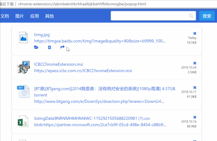Remove the ICBCChromeExtension.msi entry with X
This screenshot has width=217, height=141.
pos(195,63)
